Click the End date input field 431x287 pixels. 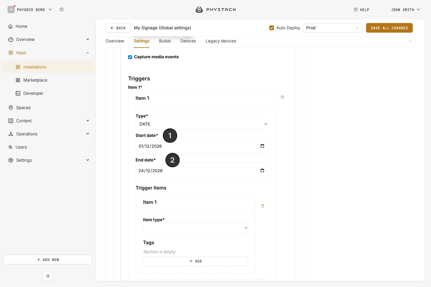pyautogui.click(x=202, y=171)
